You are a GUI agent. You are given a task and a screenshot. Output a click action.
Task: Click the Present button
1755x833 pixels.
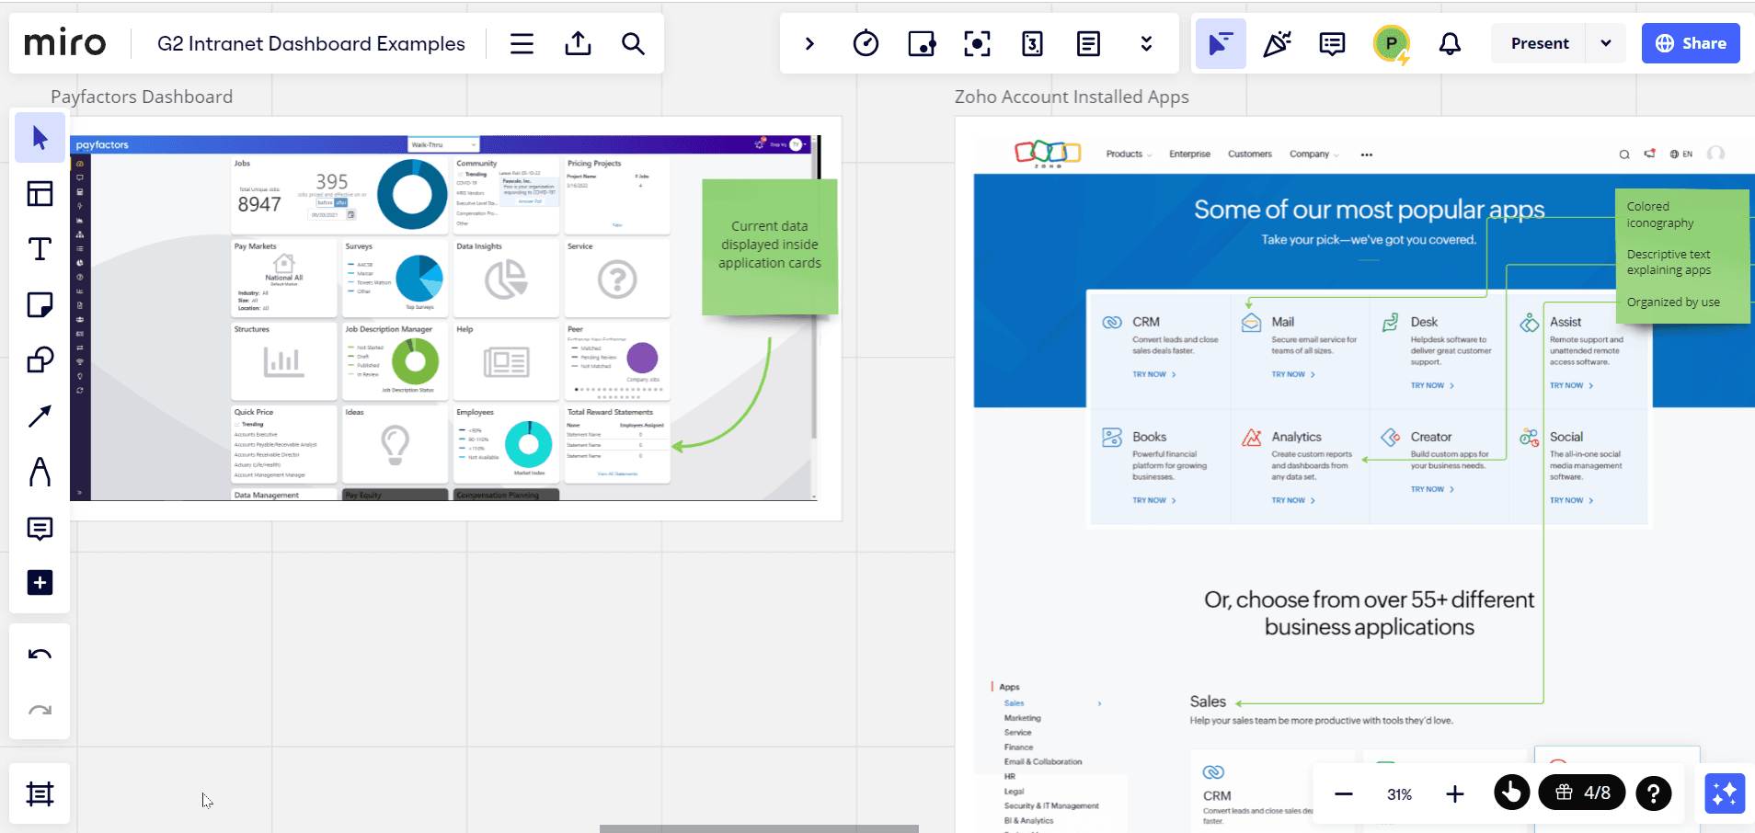click(x=1540, y=43)
